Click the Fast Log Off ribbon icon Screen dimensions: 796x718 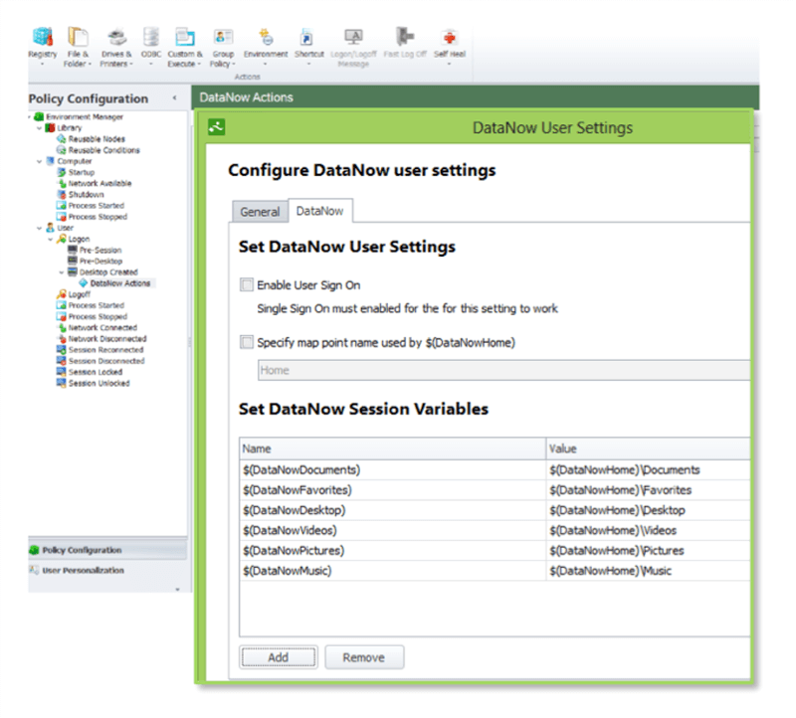pyautogui.click(x=405, y=43)
